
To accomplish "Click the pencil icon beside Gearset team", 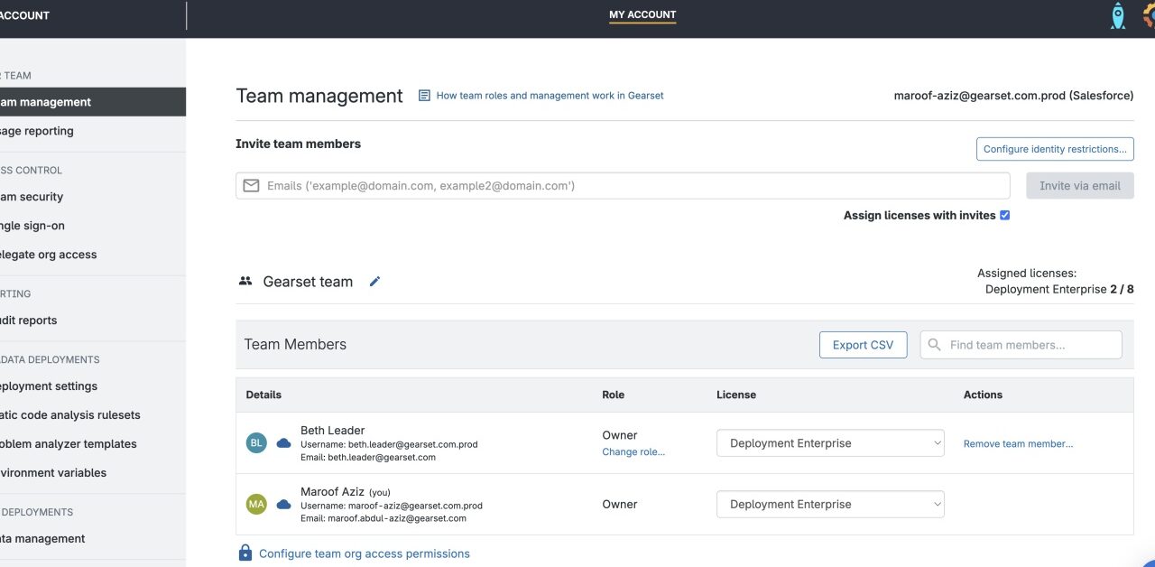I will [375, 282].
